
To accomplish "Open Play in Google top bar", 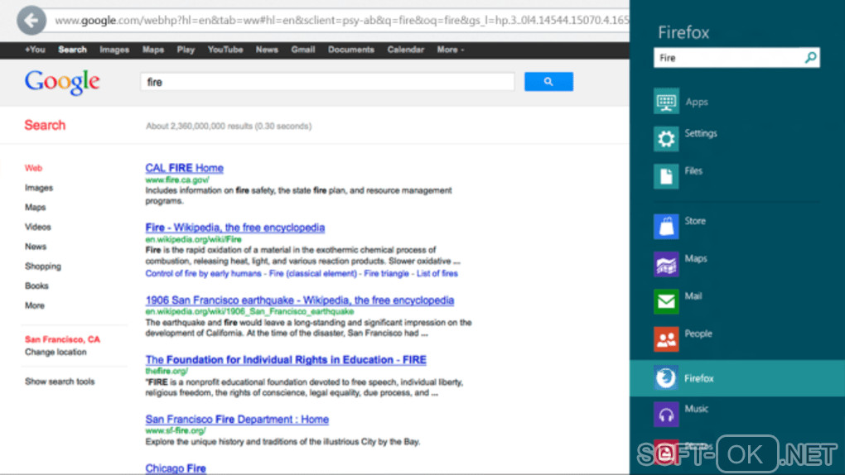I will click(186, 50).
